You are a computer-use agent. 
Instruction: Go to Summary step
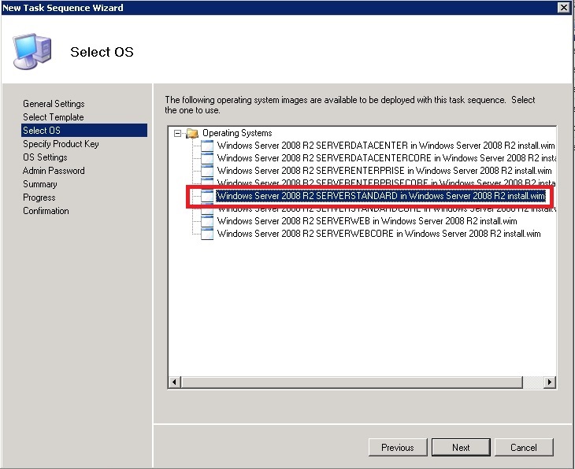point(40,184)
